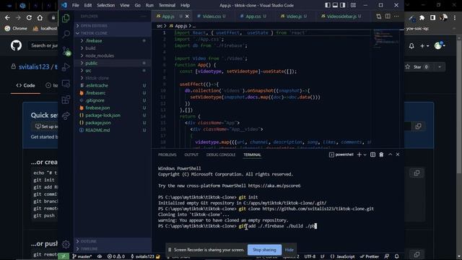
Task: Go to home page in Chrome
Action: pos(40,17)
